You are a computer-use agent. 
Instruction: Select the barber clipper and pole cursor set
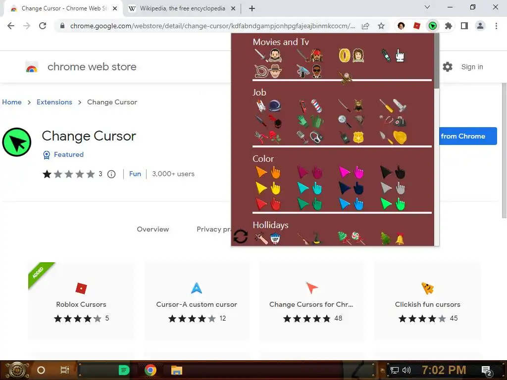click(310, 106)
